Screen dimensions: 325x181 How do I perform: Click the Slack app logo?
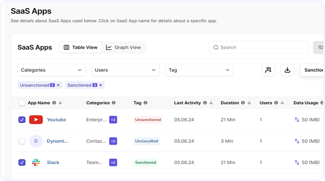[x=36, y=162]
